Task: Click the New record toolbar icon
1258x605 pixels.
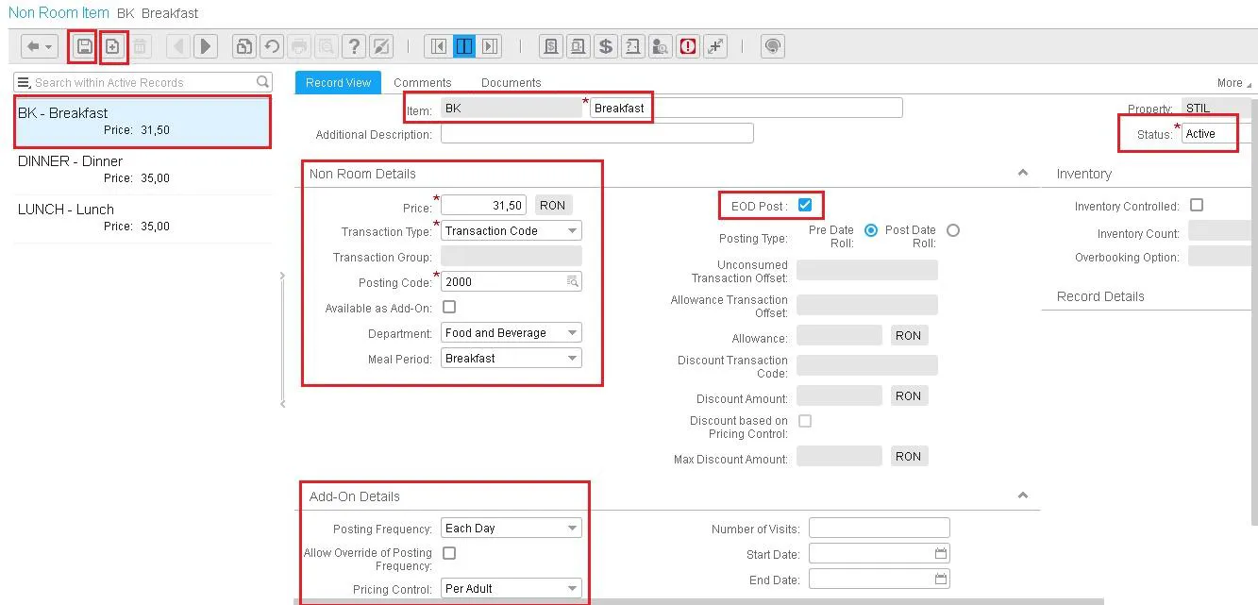Action: (x=113, y=45)
